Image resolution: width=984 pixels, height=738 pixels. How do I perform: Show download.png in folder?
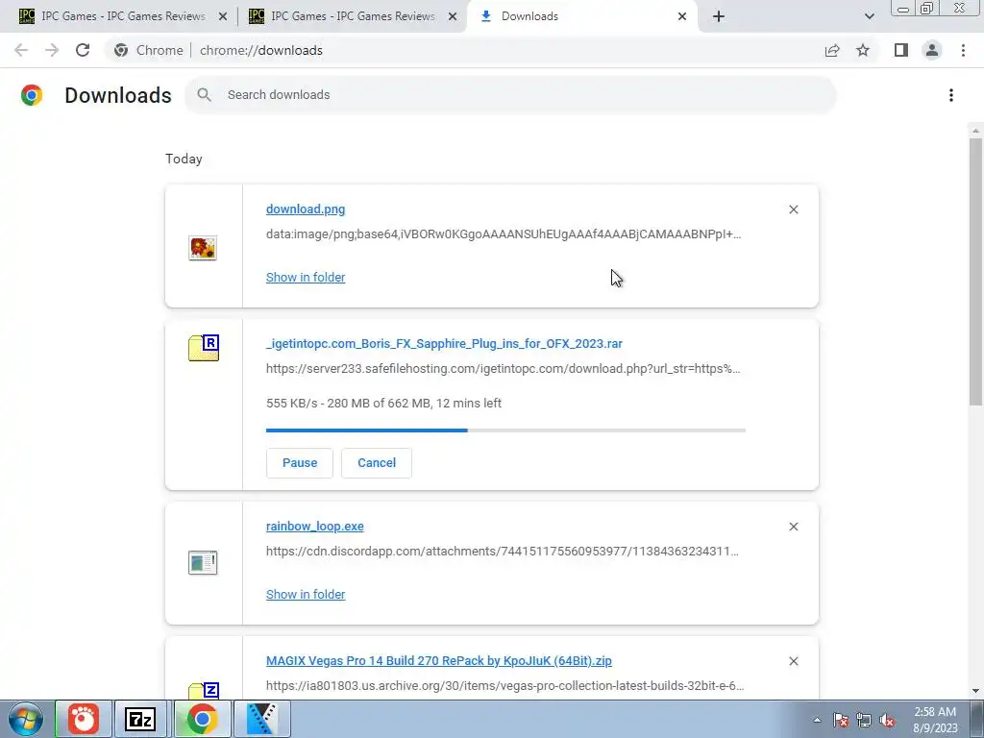coord(306,278)
